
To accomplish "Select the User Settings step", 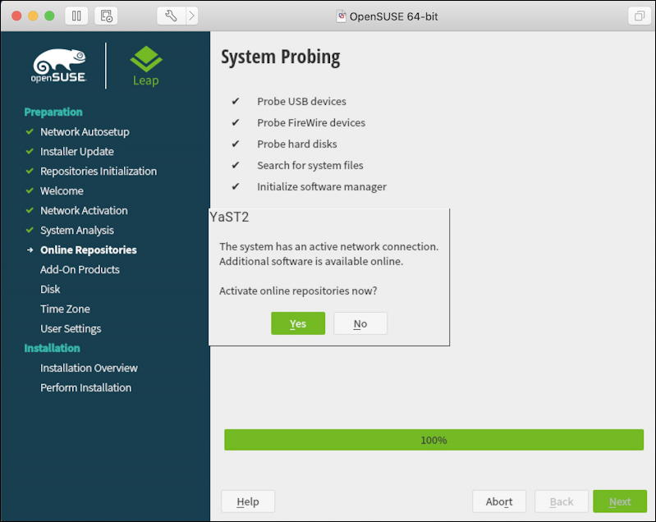I will (x=71, y=329).
